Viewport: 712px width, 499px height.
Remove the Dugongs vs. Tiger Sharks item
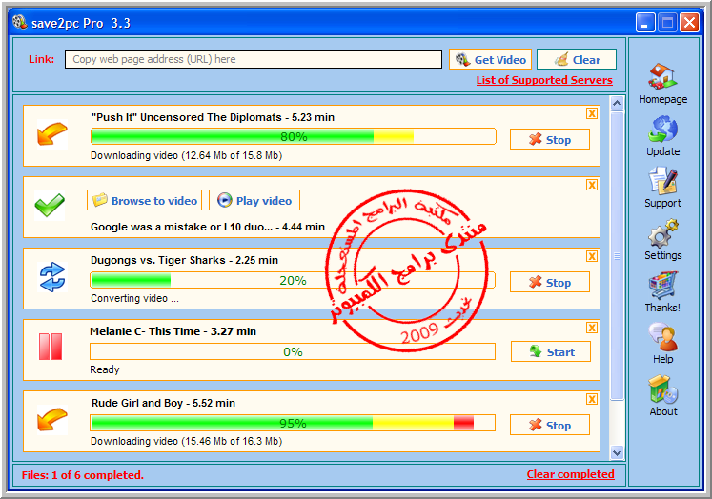click(592, 256)
